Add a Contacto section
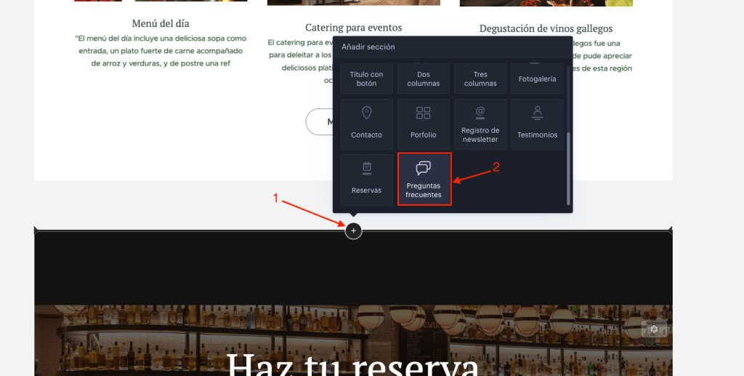 tap(366, 124)
